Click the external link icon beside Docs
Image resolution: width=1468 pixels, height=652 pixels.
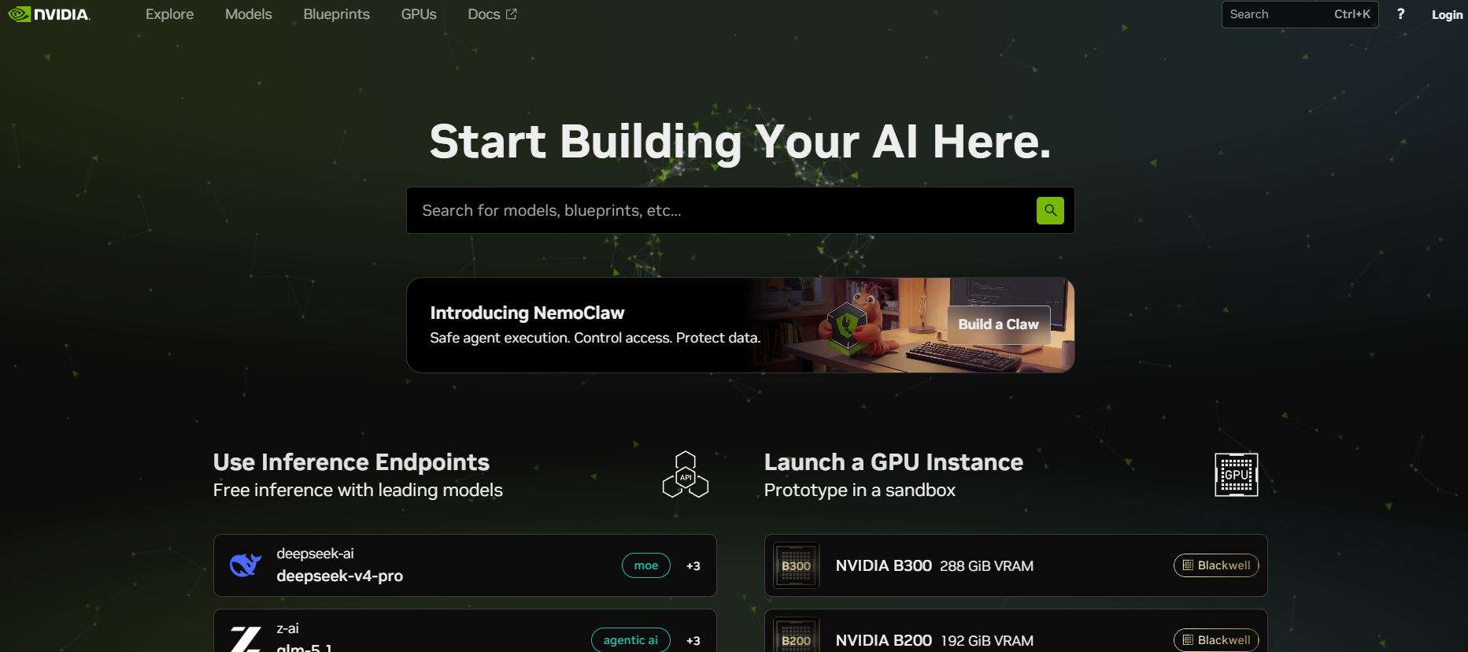click(x=511, y=14)
